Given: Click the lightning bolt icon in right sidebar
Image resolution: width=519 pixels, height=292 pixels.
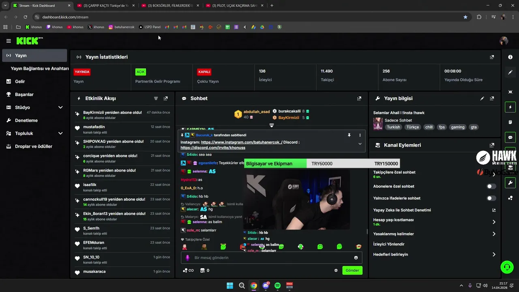Looking at the screenshot, I should (510, 107).
